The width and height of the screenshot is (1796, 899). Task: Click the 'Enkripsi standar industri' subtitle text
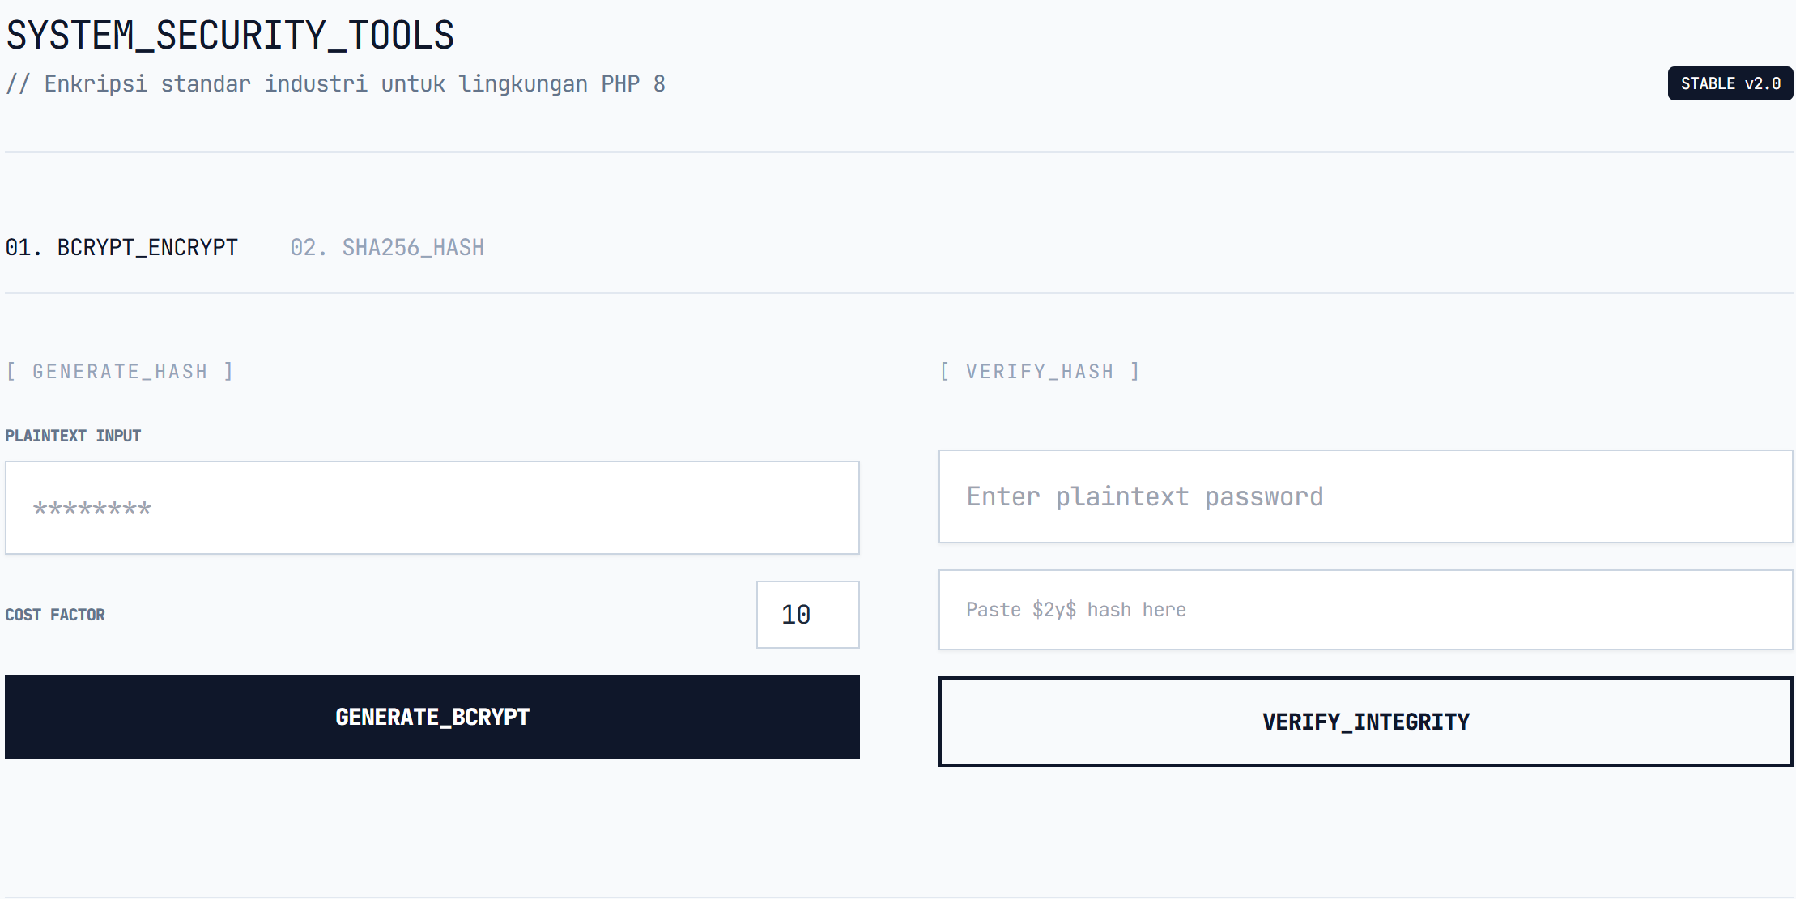pyautogui.click(x=206, y=84)
